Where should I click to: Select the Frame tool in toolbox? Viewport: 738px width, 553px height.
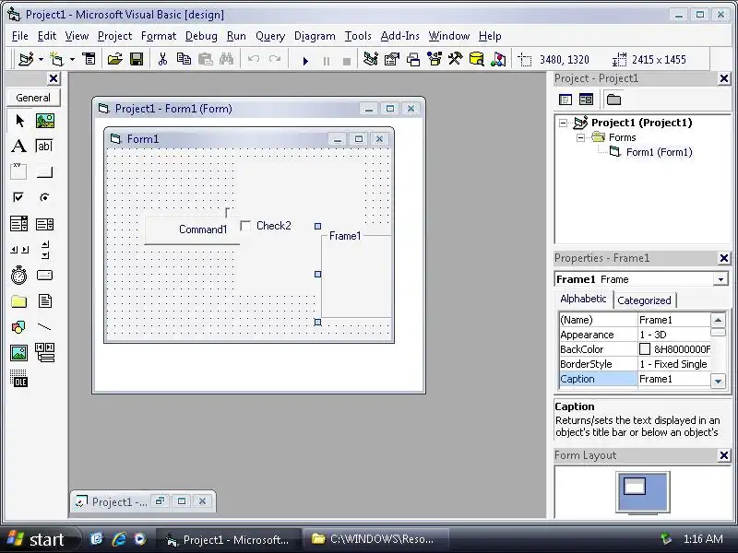(19, 171)
